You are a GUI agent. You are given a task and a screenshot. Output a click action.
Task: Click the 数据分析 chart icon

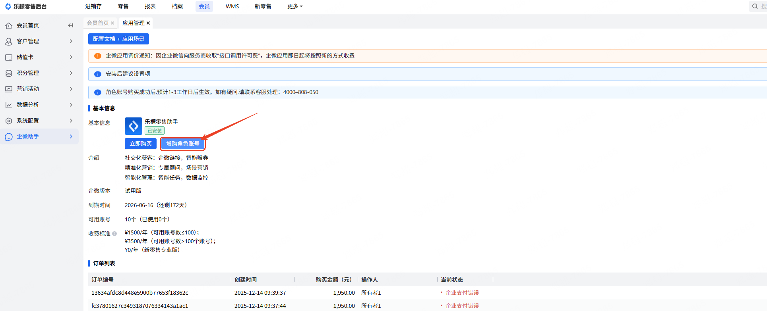point(9,105)
